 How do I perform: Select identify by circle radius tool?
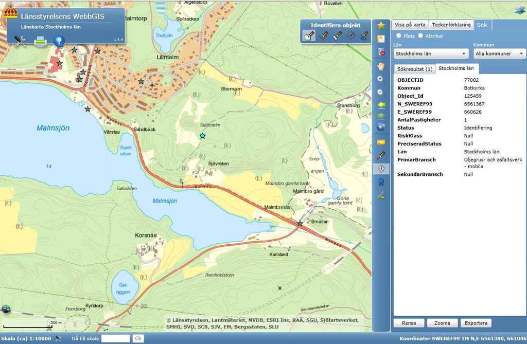[351, 35]
